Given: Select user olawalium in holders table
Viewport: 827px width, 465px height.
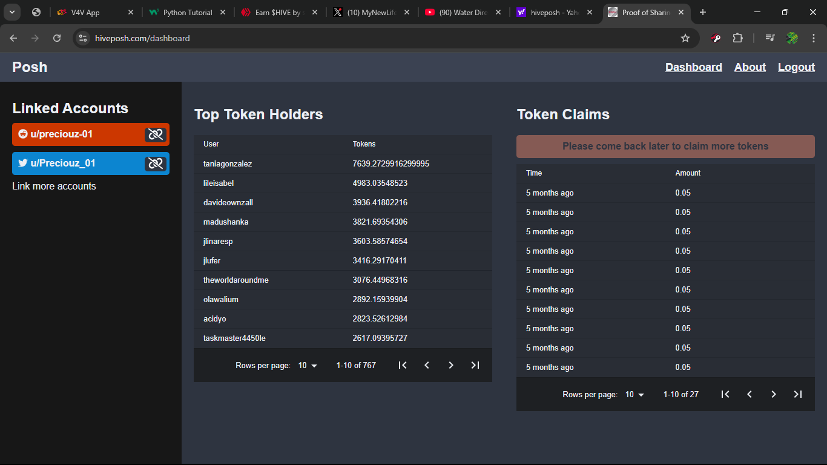Looking at the screenshot, I should pos(222,300).
